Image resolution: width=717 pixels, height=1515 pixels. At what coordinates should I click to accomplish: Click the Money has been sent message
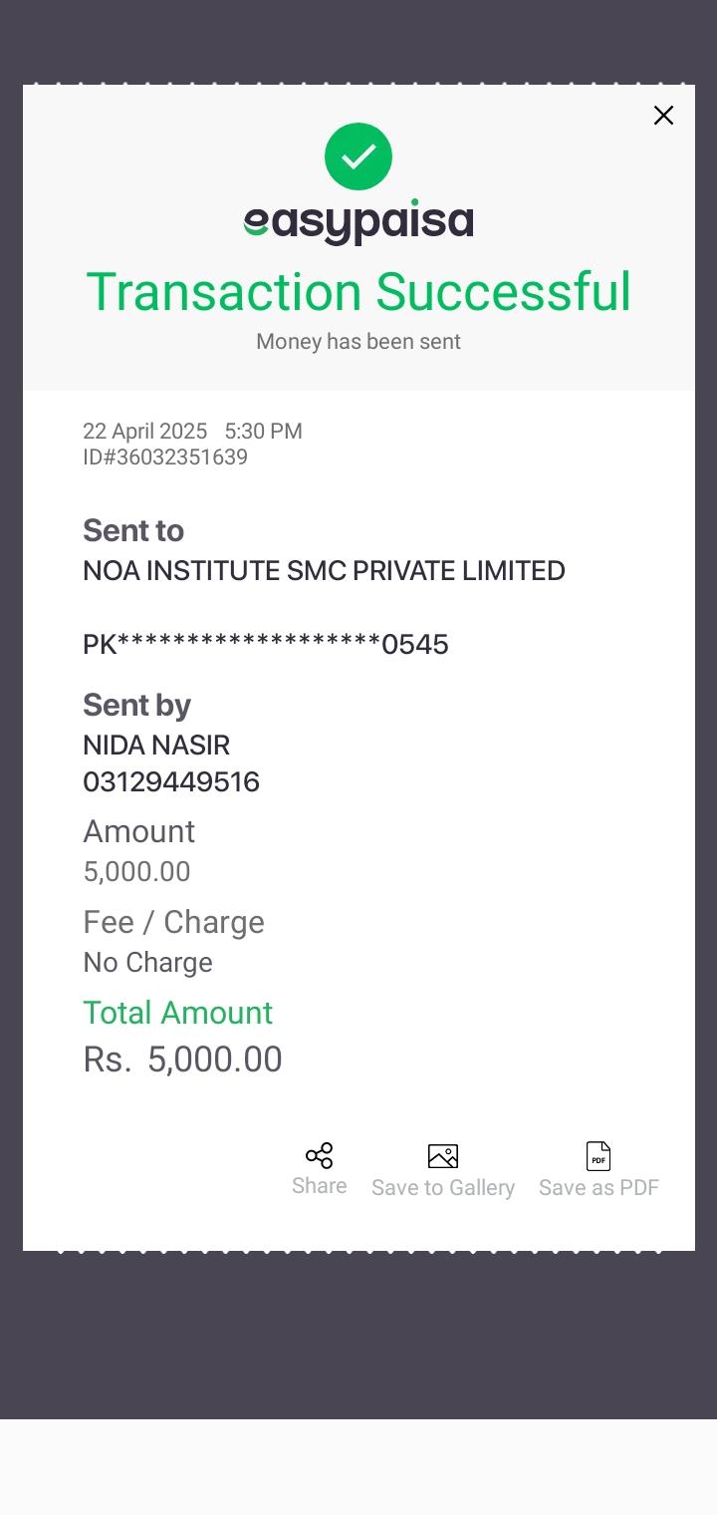[358, 342]
